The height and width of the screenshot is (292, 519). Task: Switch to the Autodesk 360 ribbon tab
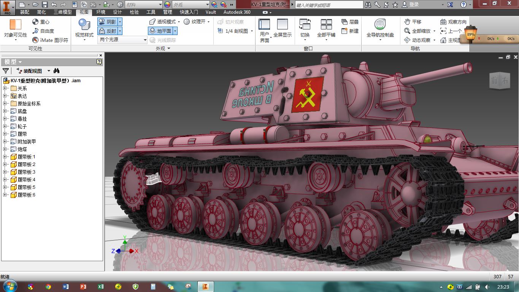(x=237, y=12)
